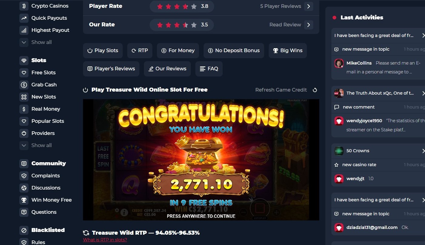Click the Crypto Casinos bitcoin icon
Image resolution: width=425 pixels, height=245 pixels.
(24, 6)
